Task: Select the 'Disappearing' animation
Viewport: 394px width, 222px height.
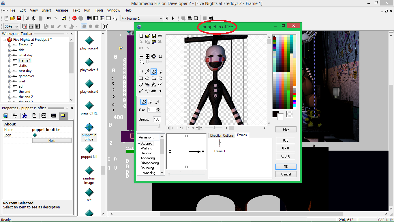Action: coord(150,163)
